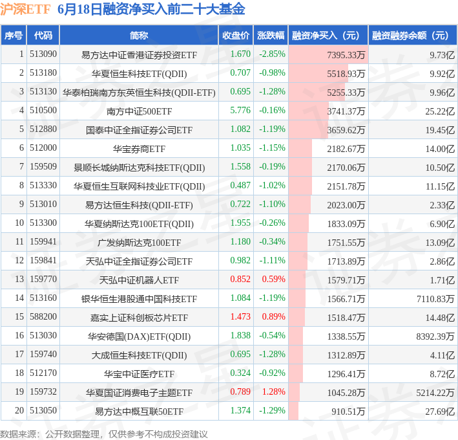Select fund code 513180

[43, 73]
